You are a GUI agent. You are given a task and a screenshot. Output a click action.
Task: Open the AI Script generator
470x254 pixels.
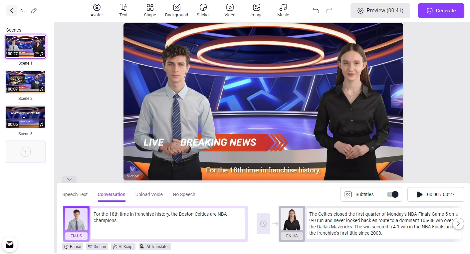click(x=123, y=247)
